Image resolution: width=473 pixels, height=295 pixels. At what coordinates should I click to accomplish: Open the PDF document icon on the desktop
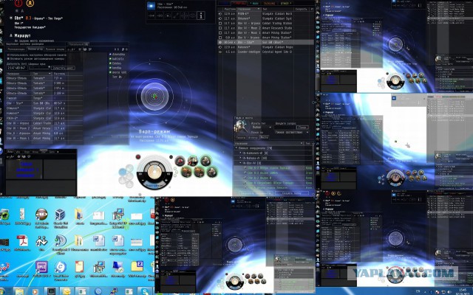22,241
